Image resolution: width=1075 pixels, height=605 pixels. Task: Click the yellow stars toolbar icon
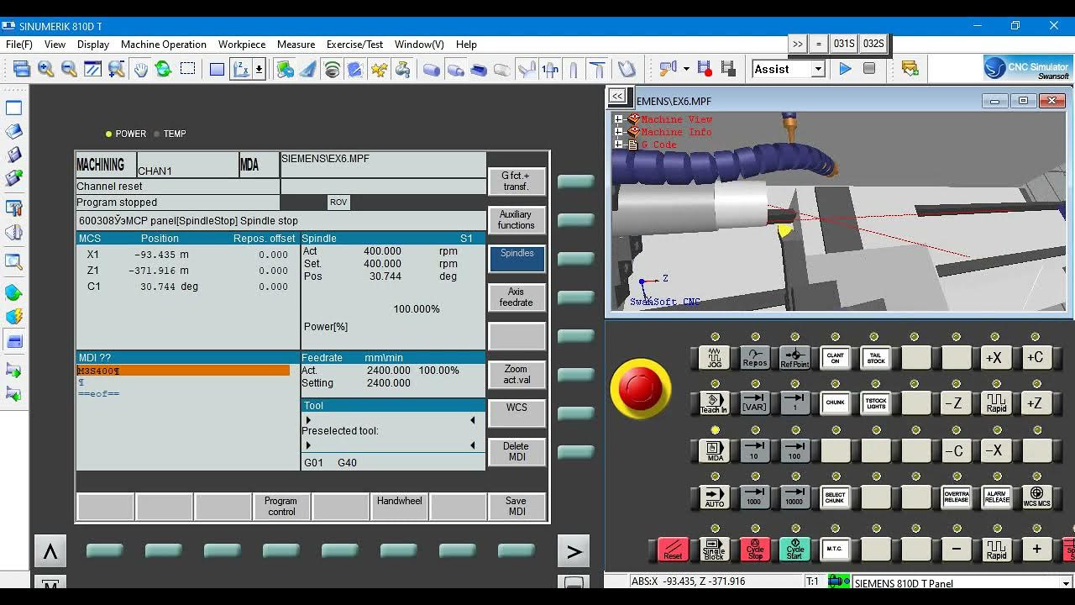380,70
